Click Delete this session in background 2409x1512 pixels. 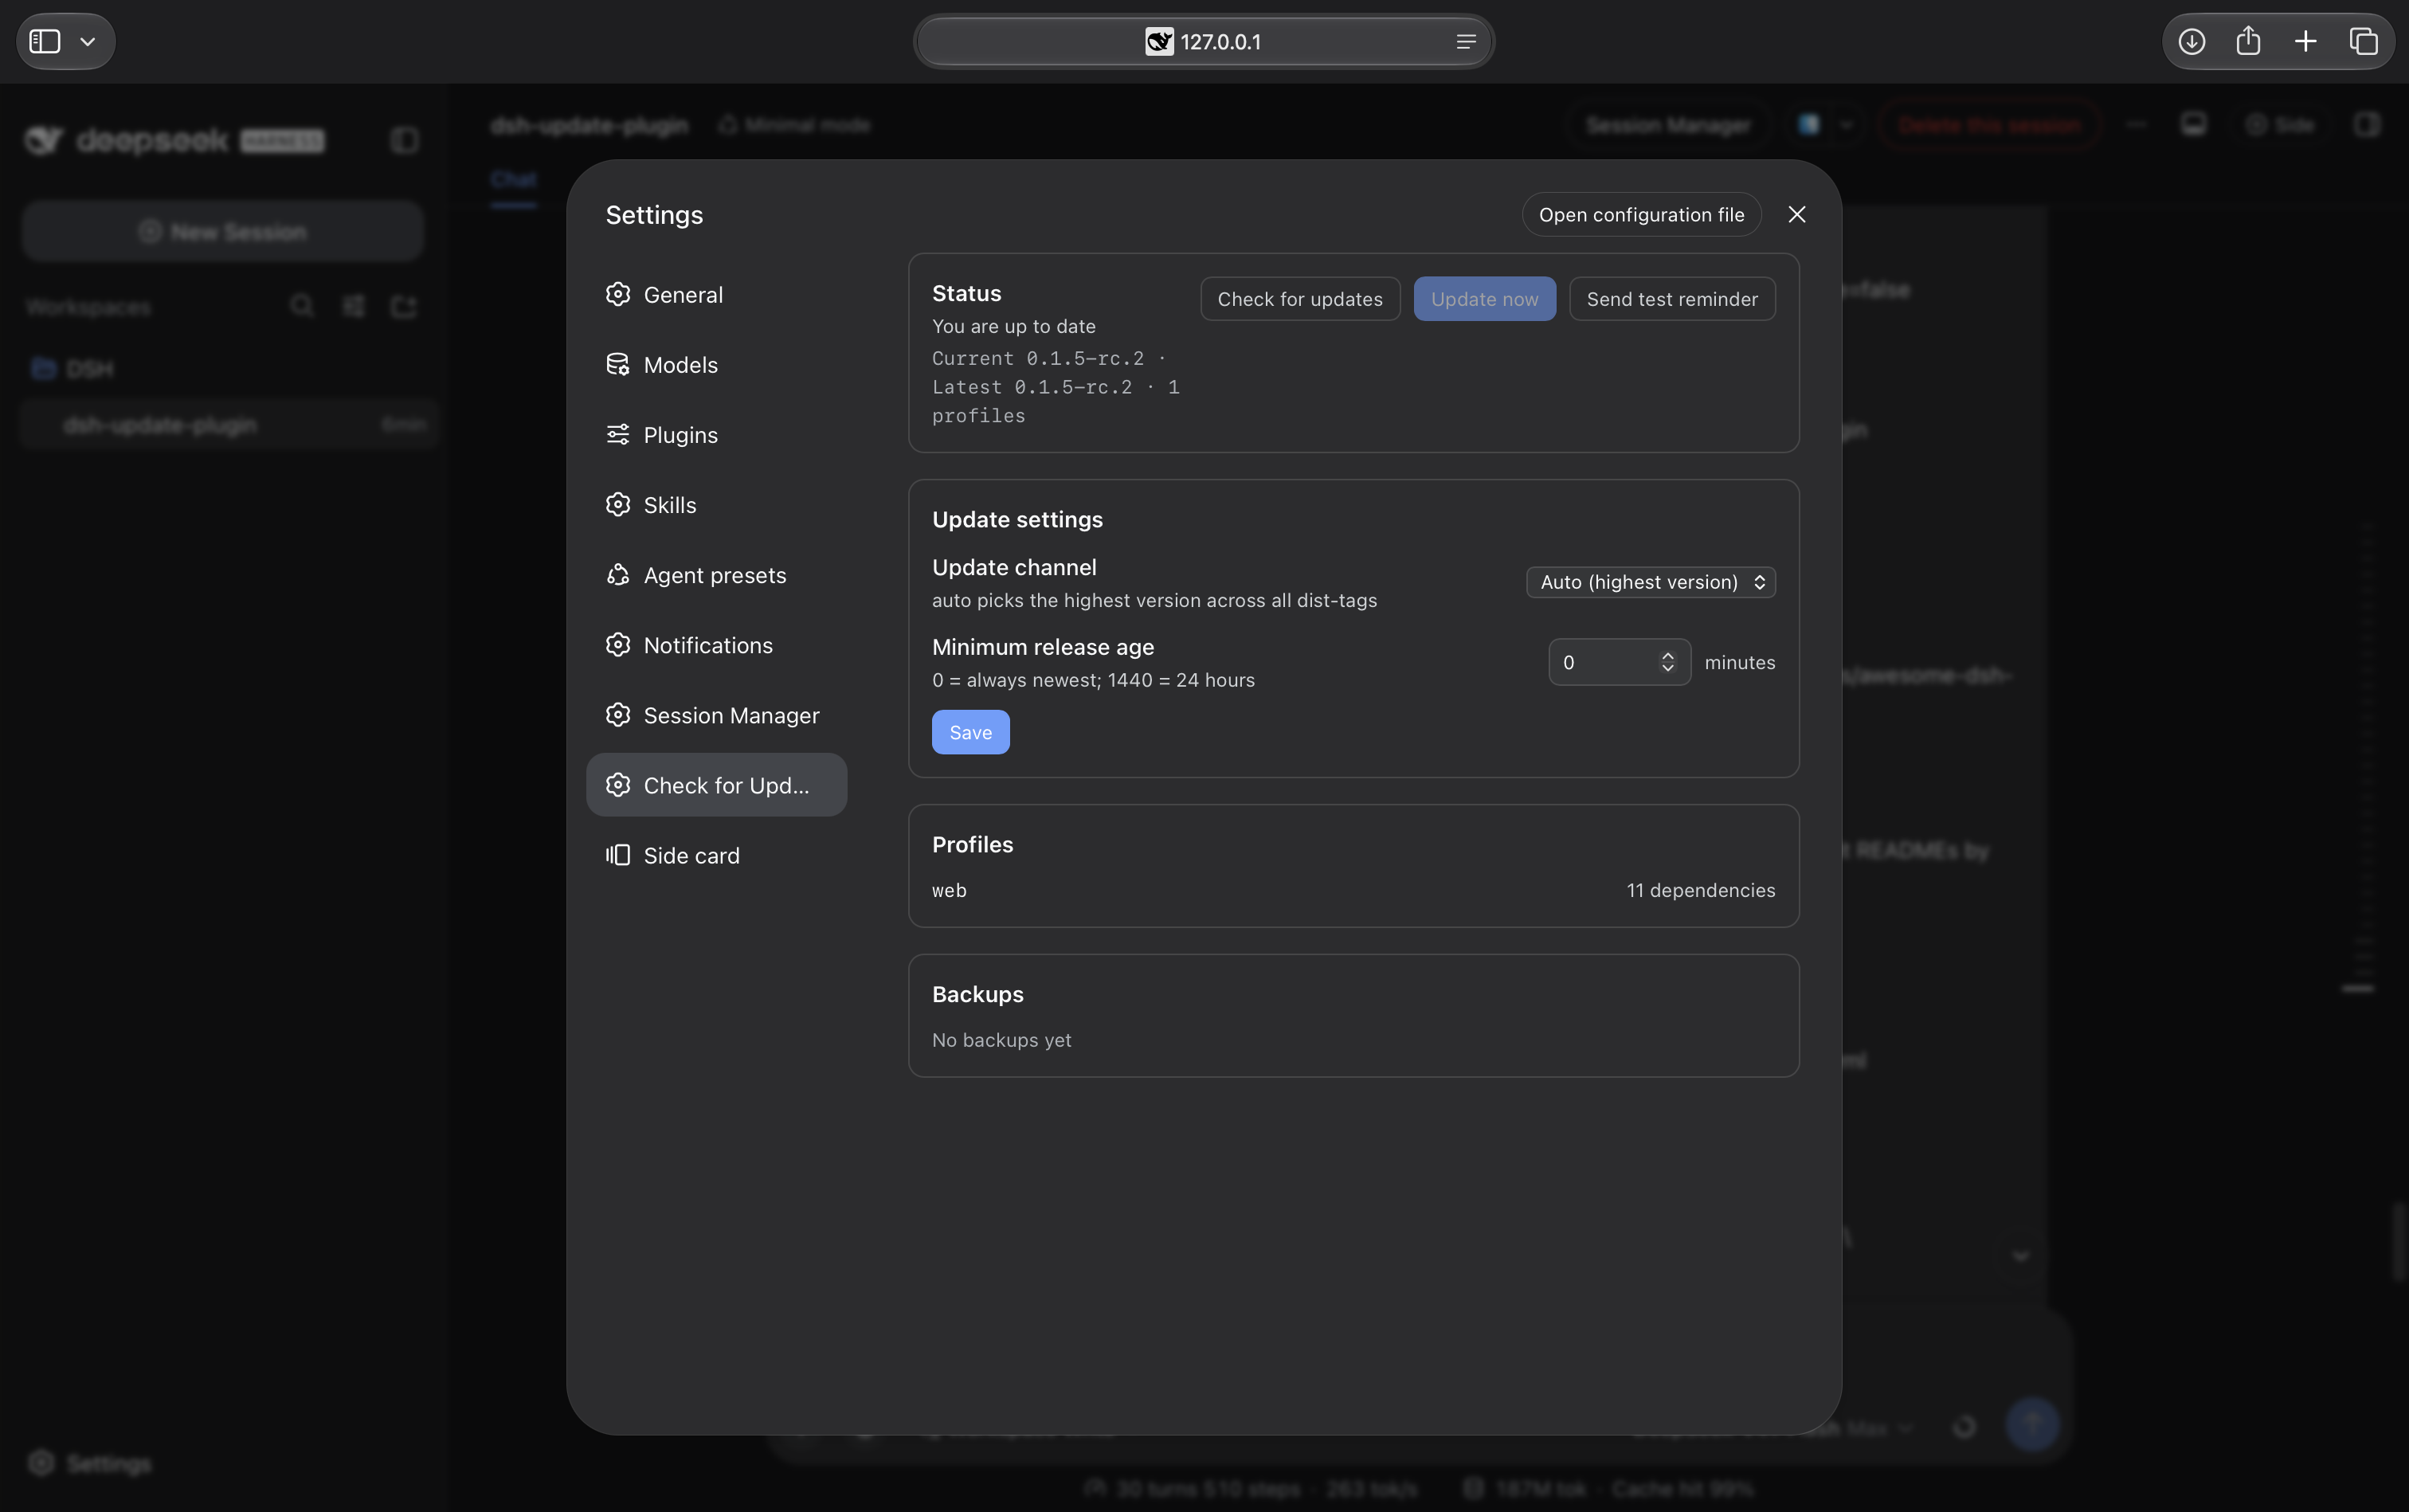1989,124
